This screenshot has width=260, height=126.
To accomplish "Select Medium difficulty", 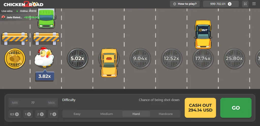I will (107, 114).
